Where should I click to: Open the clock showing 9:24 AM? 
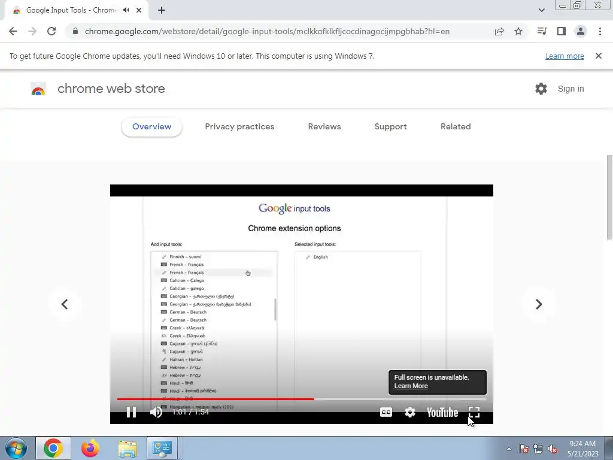click(x=583, y=449)
